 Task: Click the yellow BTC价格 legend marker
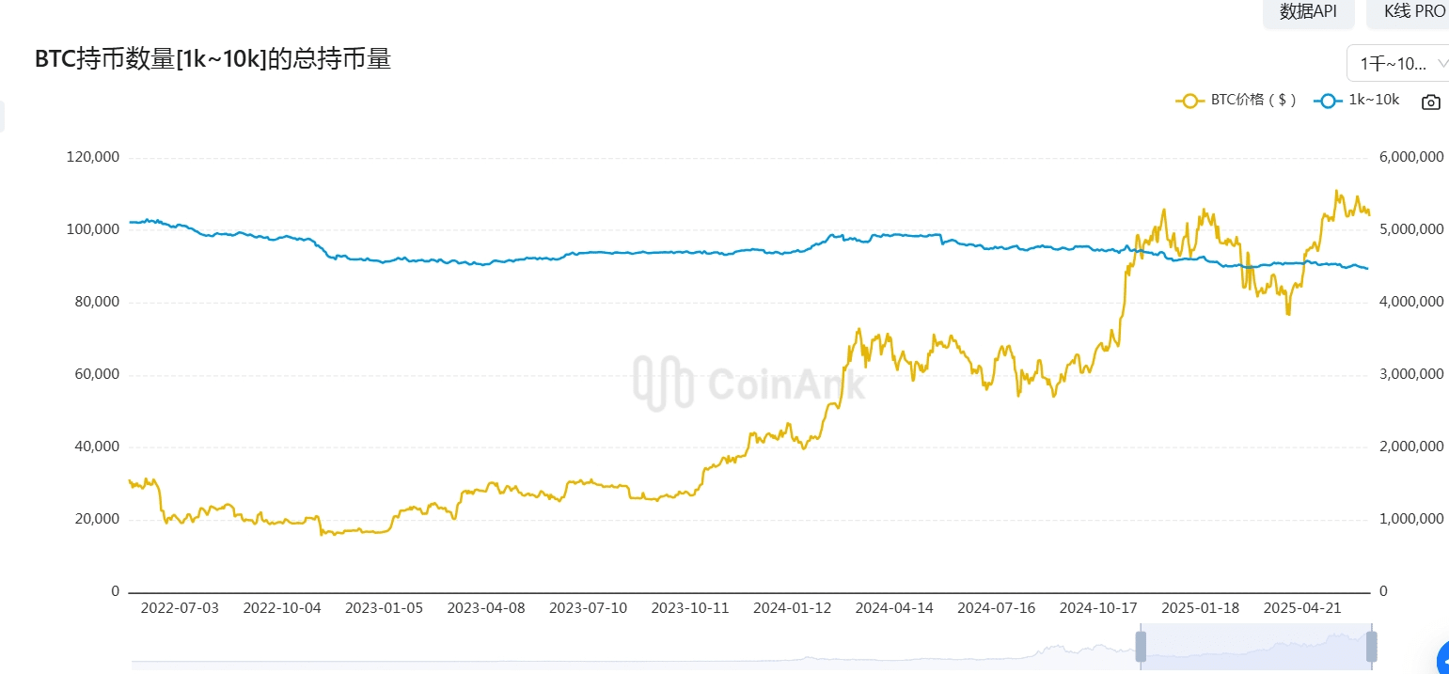pyautogui.click(x=1190, y=101)
